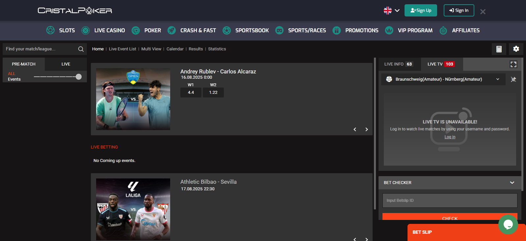Open Sports/Races menu item
The width and height of the screenshot is (526, 241).
[307, 30]
